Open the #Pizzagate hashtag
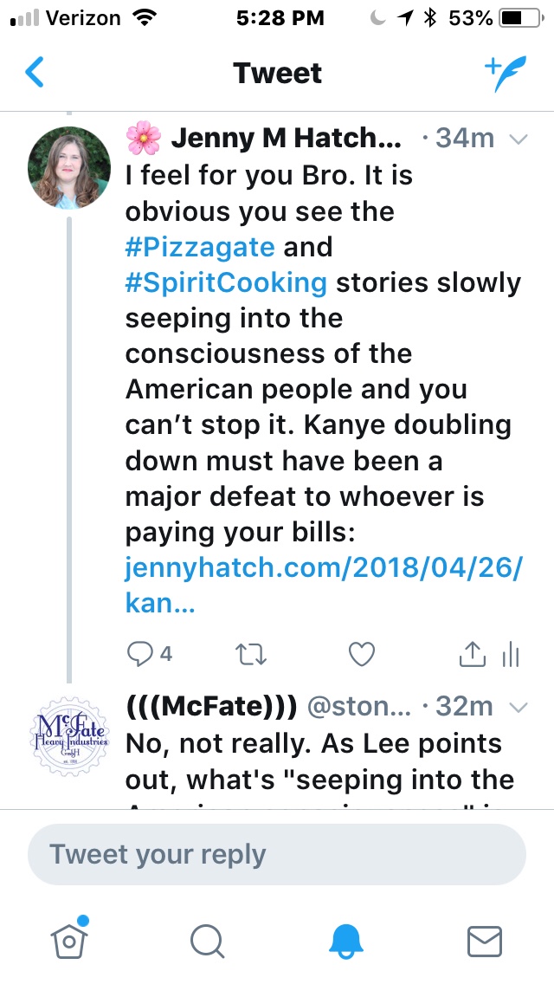 (200, 247)
